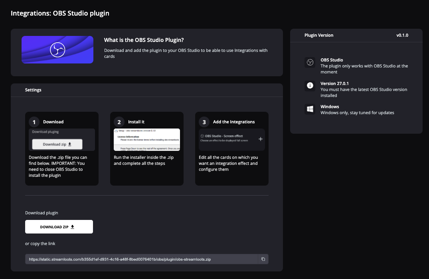Click 'You must have the latest OBS Studio version' text
429x279 pixels.
pos(364,93)
